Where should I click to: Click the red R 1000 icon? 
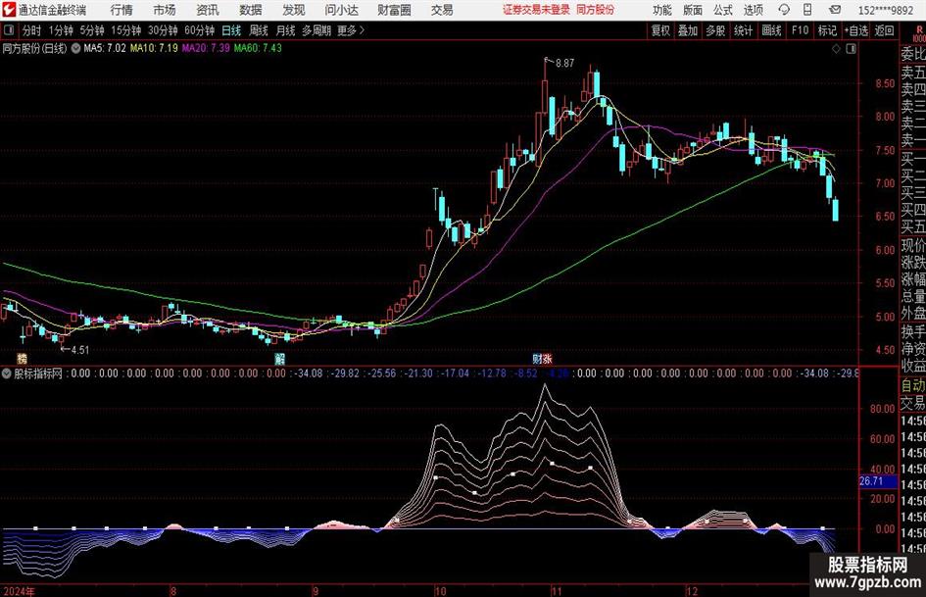coord(919,33)
